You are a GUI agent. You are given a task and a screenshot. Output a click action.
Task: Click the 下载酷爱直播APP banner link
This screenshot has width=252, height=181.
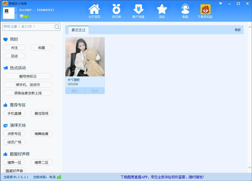tap(162, 177)
